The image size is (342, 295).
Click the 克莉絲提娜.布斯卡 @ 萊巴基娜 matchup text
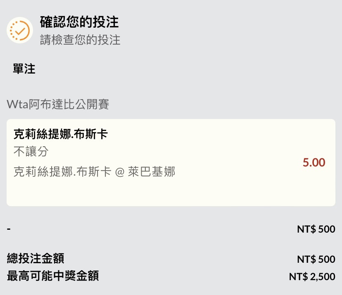click(x=94, y=171)
